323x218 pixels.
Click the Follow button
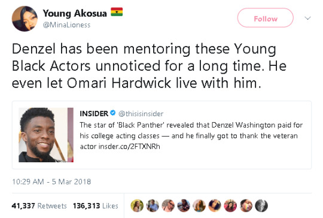tap(266, 18)
